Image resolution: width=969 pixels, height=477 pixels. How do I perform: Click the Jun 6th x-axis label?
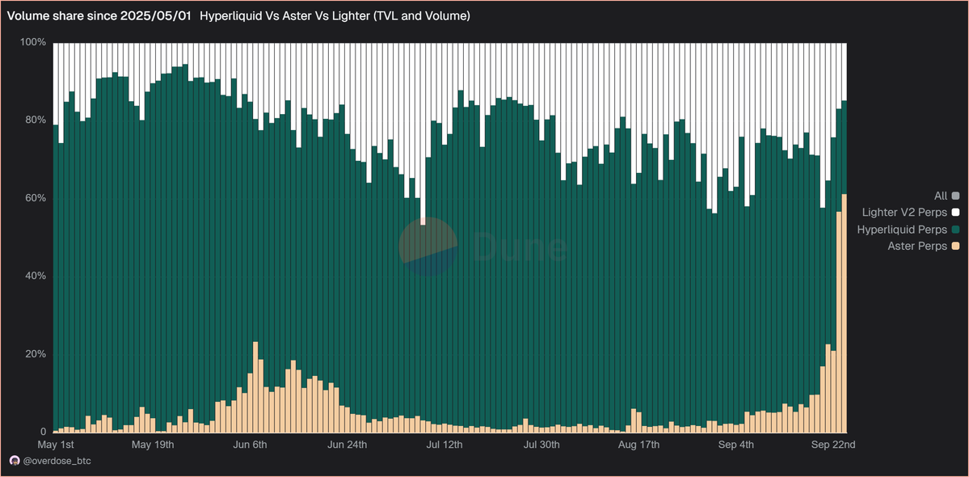coord(251,445)
